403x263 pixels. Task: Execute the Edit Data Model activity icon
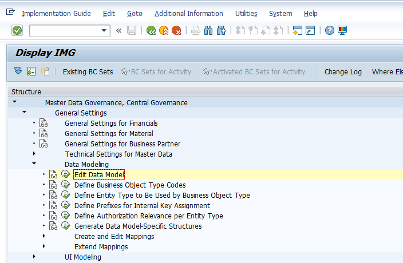[65, 174]
